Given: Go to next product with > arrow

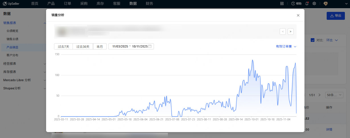Looking at the screenshot, I should (291, 31).
